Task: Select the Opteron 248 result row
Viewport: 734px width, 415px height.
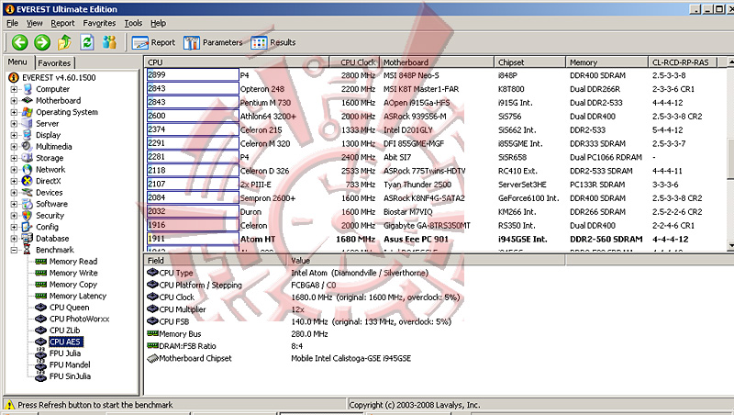Action: pos(437,89)
